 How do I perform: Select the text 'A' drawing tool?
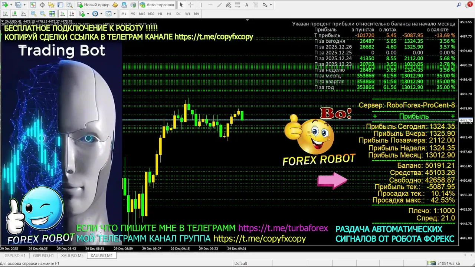click(x=246, y=5)
